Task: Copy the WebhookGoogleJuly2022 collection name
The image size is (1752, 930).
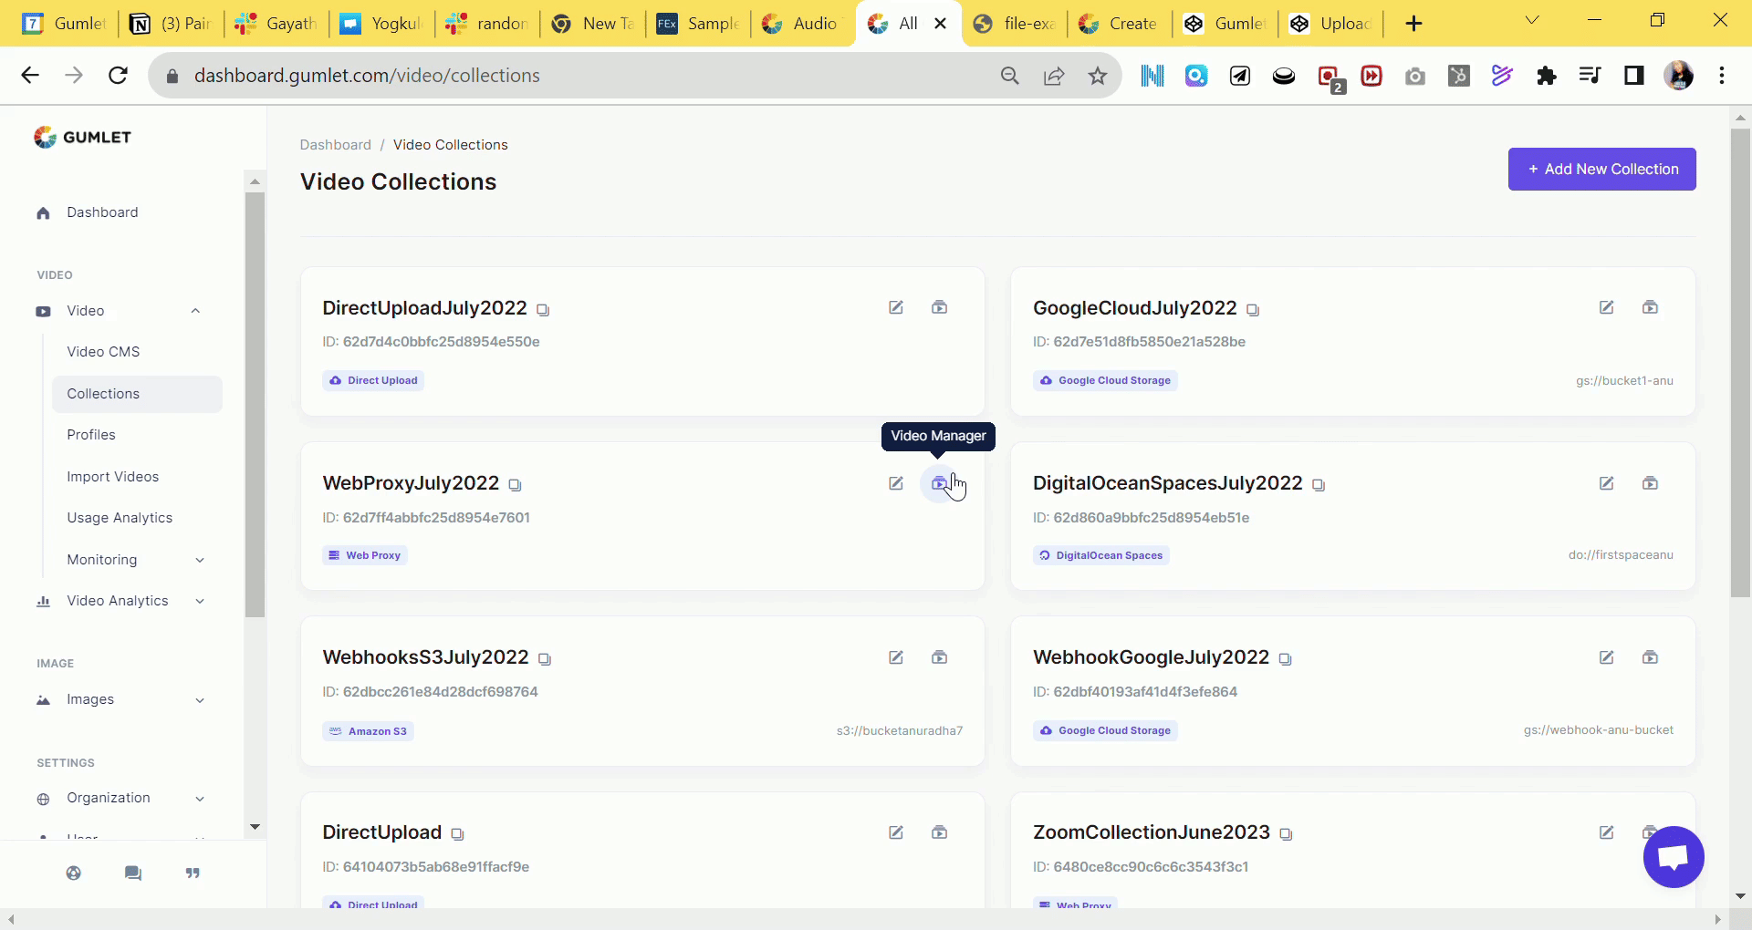Action: click(x=1286, y=659)
